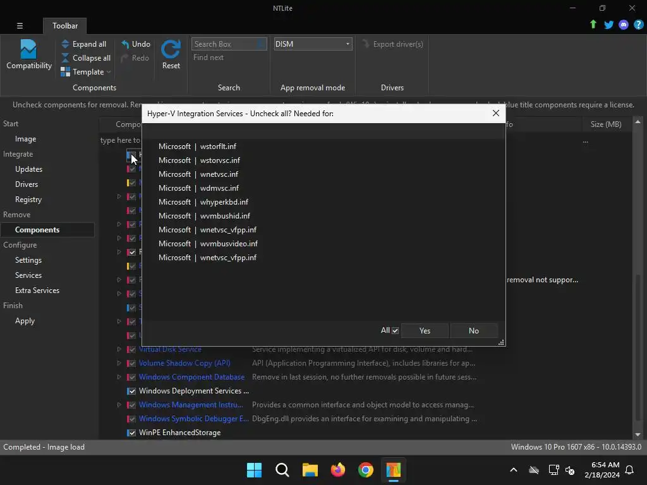The image size is (647, 485).
Task: Open the Discord link icon
Action: [x=624, y=25]
